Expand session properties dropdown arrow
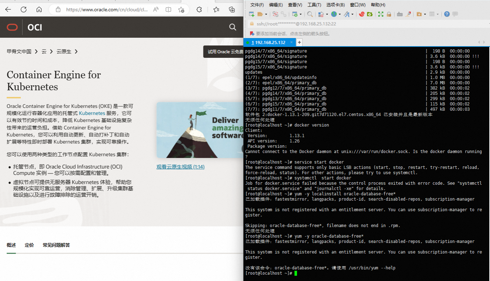490x281 pixels. pos(301,14)
